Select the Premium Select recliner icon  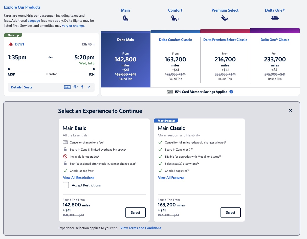pos(225,18)
